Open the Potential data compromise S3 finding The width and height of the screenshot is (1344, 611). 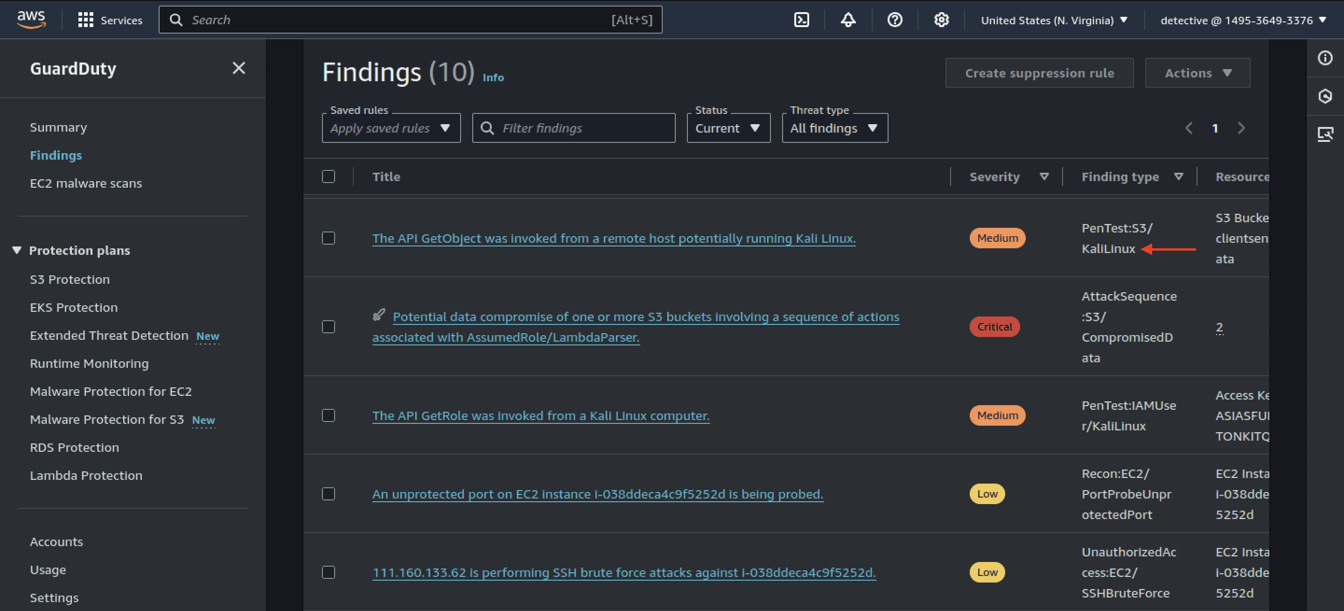click(x=636, y=327)
